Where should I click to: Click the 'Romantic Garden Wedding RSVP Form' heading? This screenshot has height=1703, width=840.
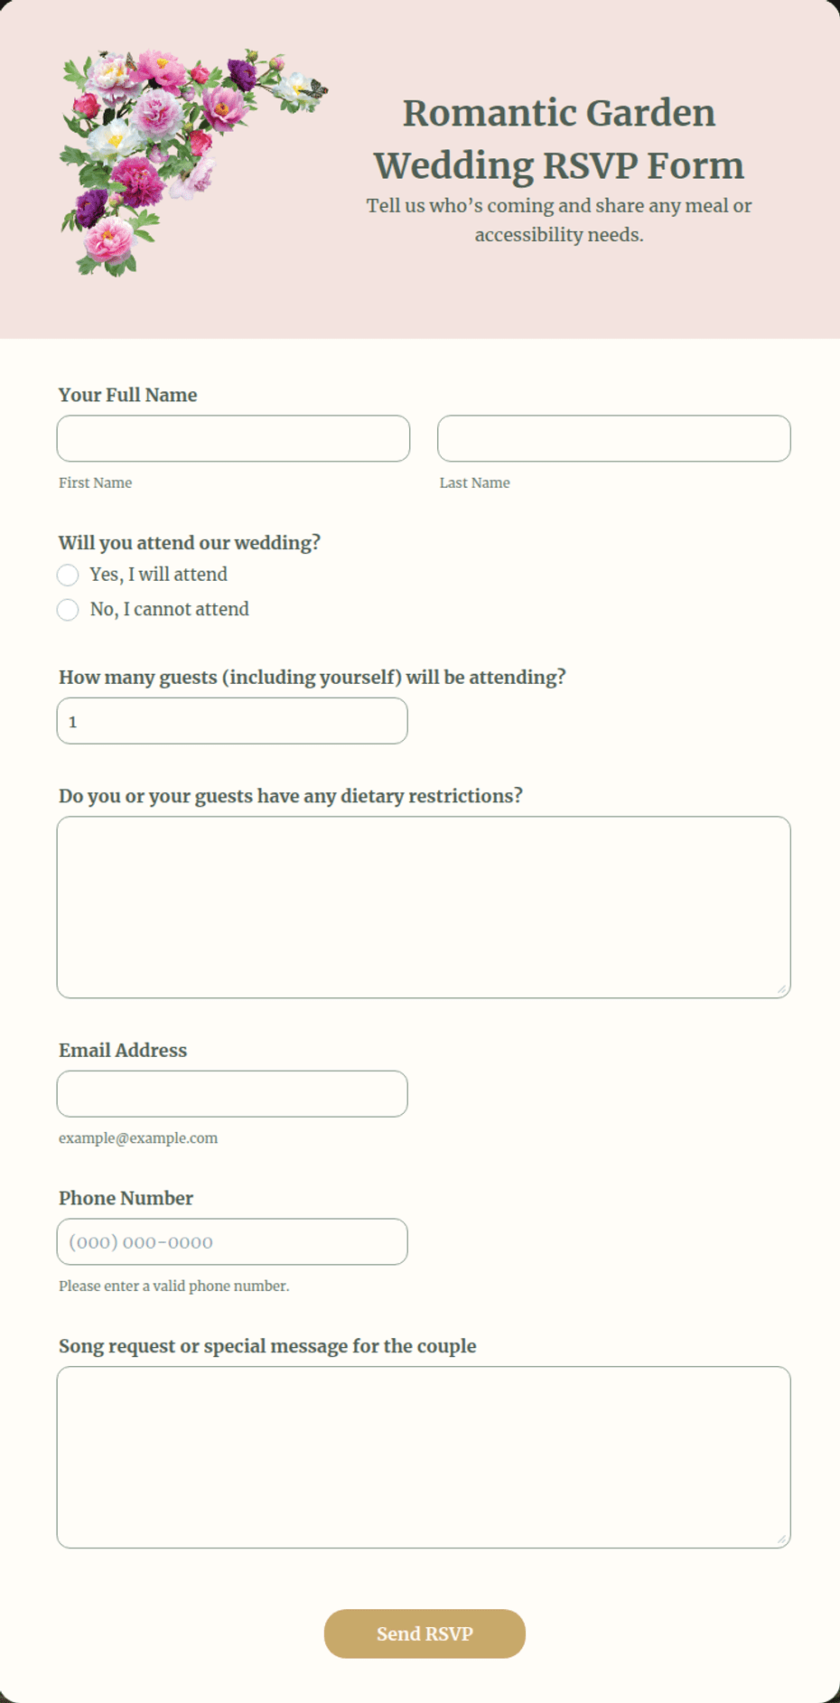pos(559,139)
